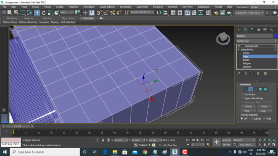Open the Customize menu
The width and height of the screenshot is (278, 156).
[x=142, y=7]
